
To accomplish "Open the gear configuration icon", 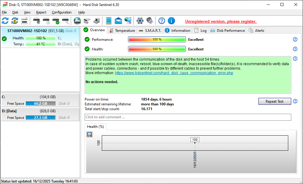I will pyautogui.click(x=140, y=21).
